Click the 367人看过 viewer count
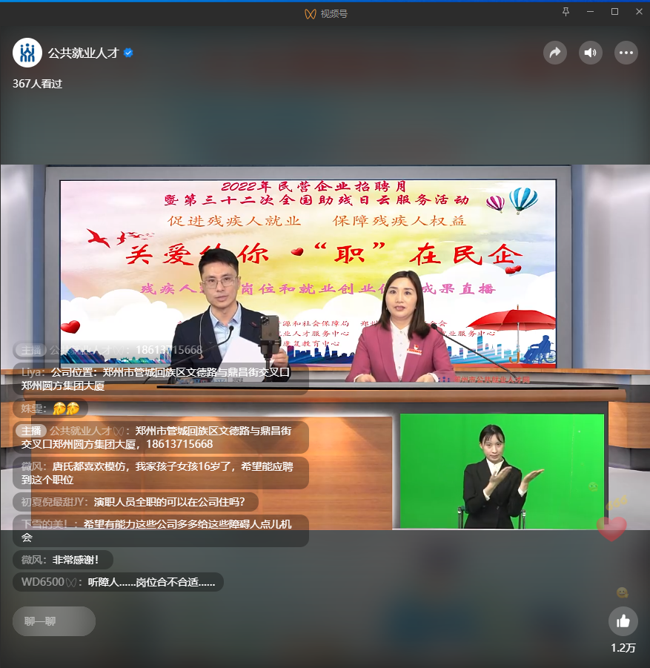Screen dimensions: 650x668 (x=37, y=84)
